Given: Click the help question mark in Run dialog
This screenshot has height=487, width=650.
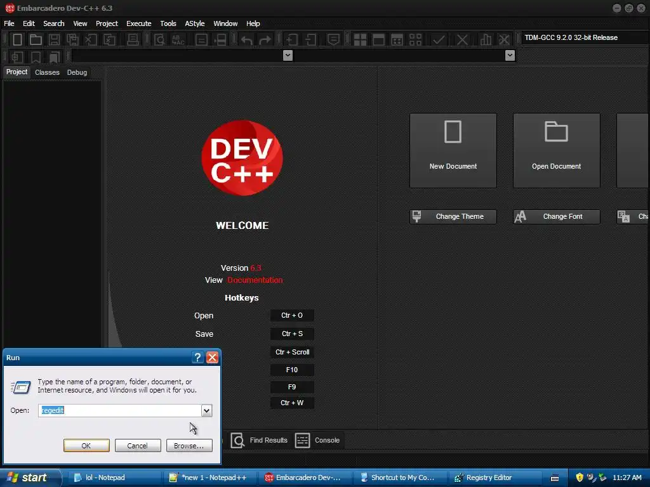Looking at the screenshot, I should 198,358.
